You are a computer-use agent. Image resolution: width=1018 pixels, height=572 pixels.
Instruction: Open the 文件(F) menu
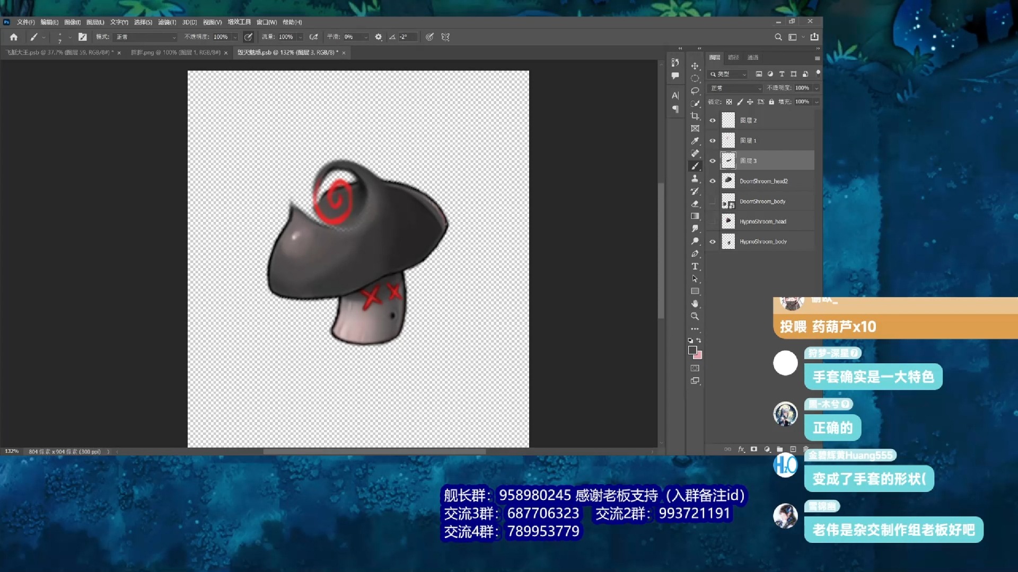[x=25, y=22]
